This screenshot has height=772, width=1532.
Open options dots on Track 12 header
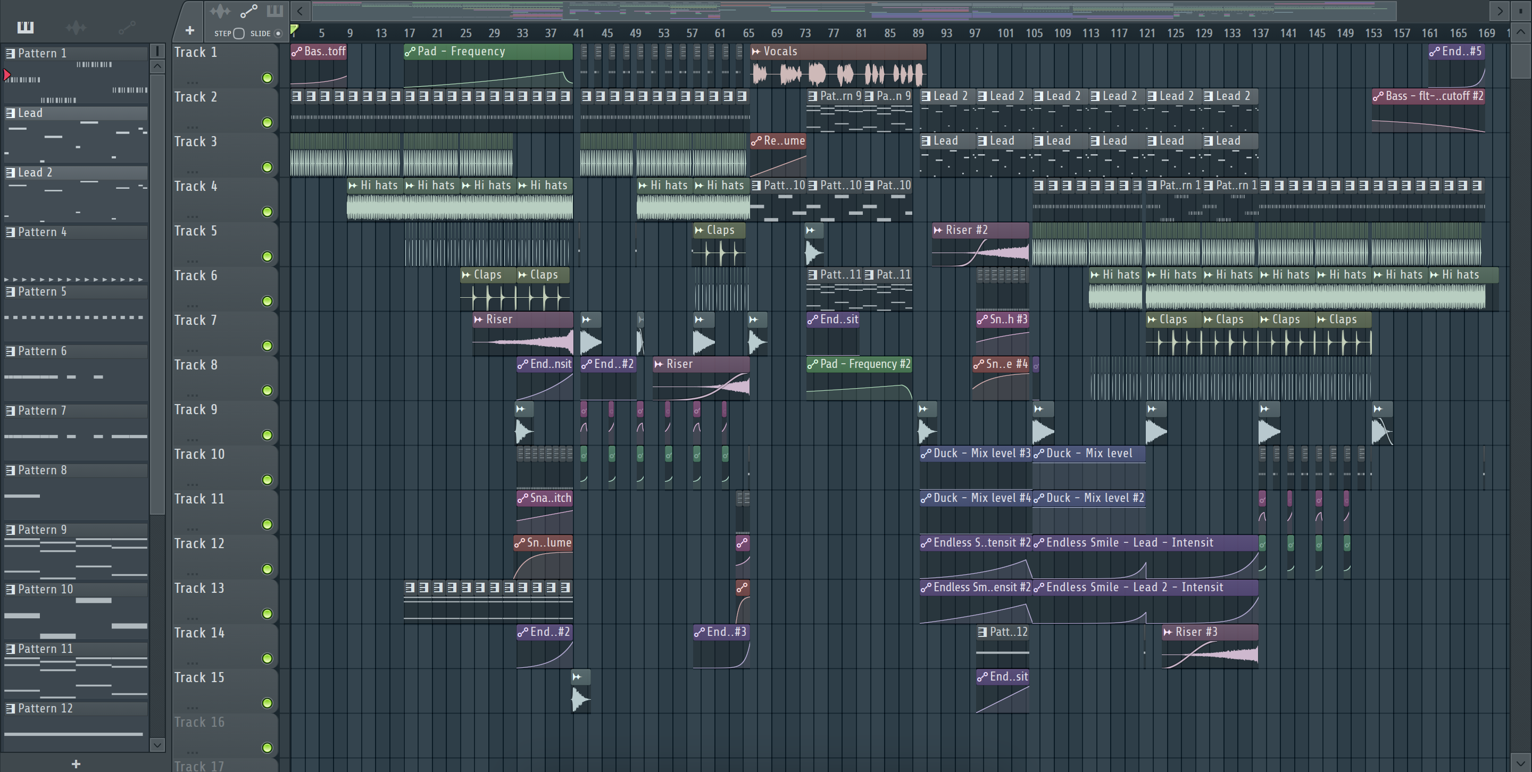[x=191, y=574]
